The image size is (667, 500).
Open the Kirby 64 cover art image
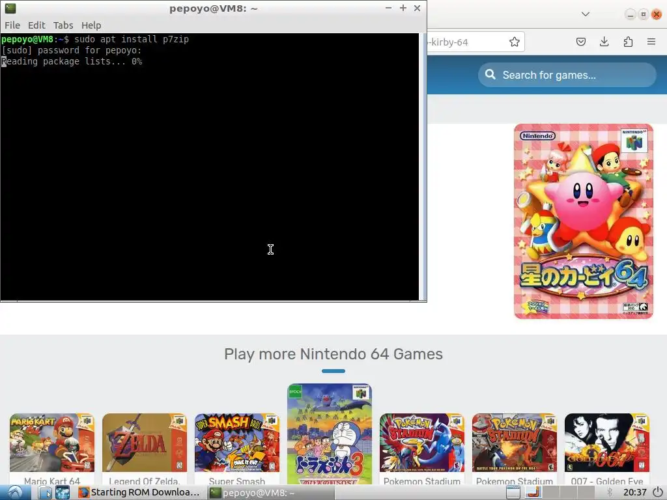583,221
